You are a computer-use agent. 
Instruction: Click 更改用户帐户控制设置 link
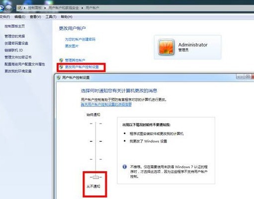pyautogui.click(x=82, y=67)
